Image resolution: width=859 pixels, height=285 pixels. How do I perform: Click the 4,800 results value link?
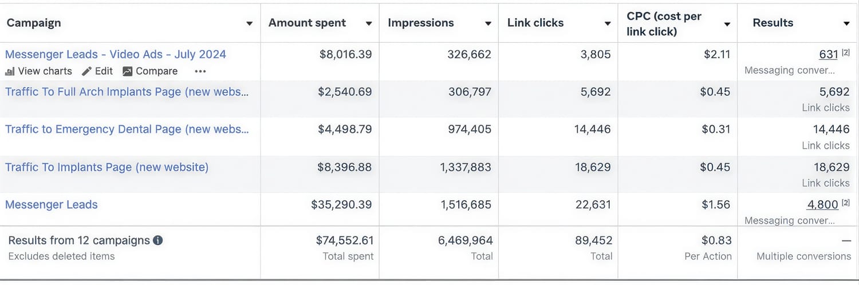823,204
